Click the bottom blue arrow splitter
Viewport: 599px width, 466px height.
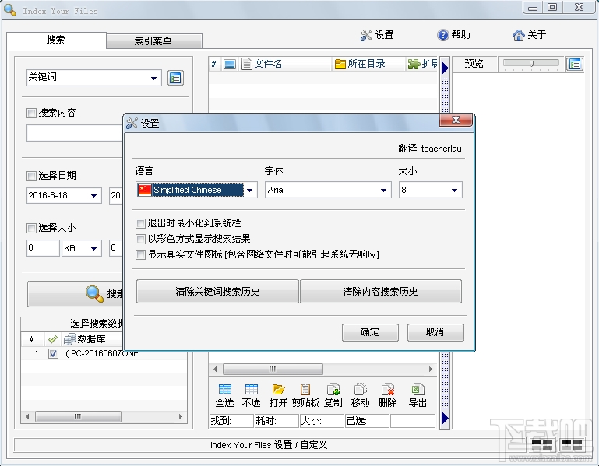click(x=445, y=419)
